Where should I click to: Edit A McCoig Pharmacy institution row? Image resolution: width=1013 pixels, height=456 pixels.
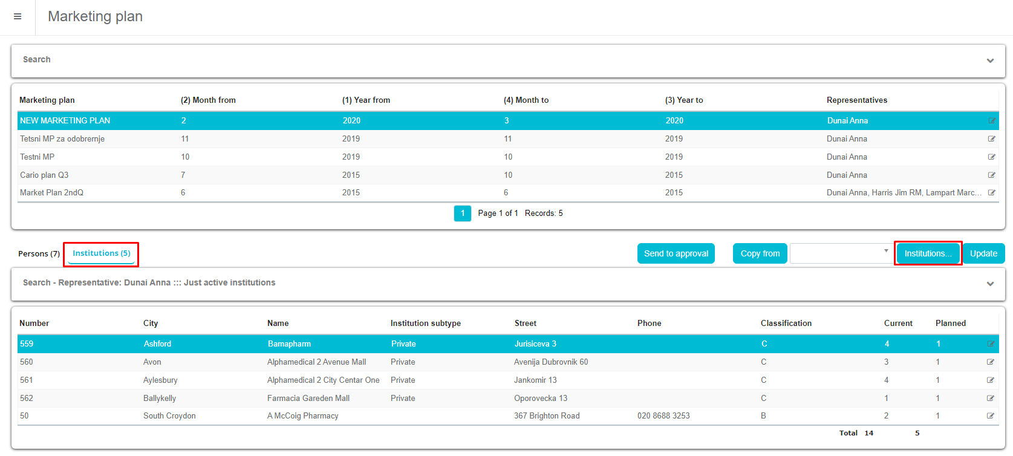[990, 416]
